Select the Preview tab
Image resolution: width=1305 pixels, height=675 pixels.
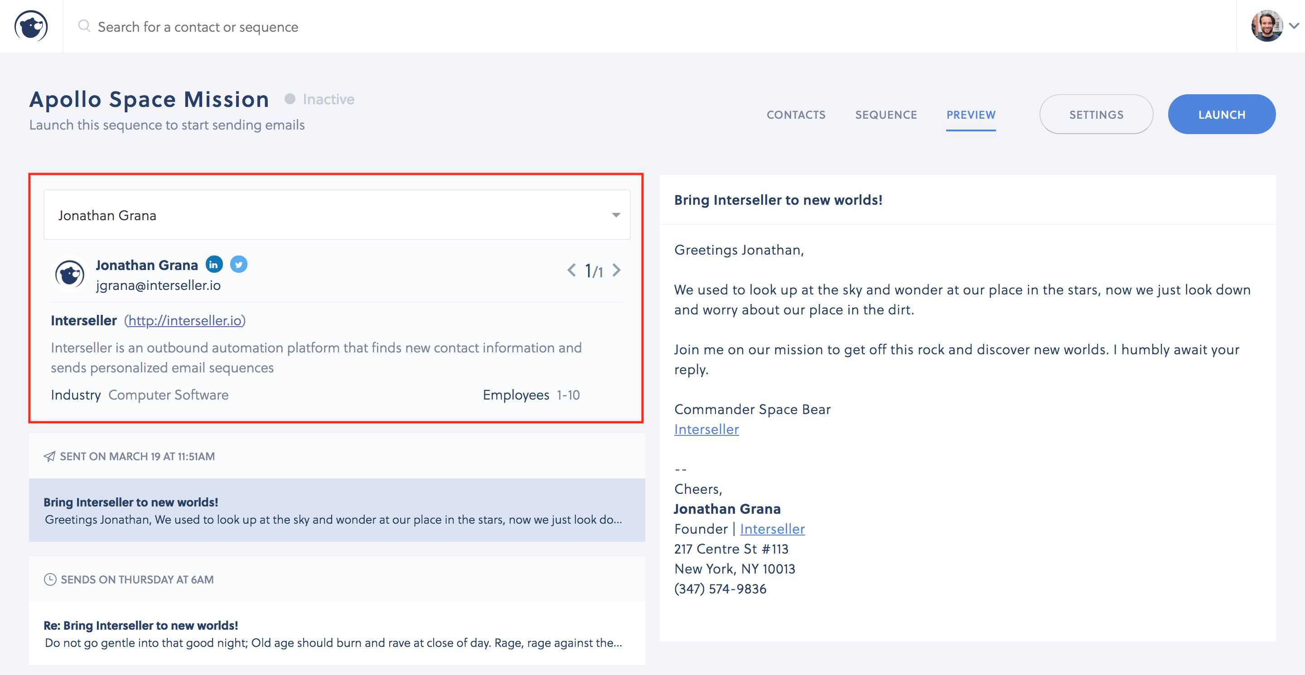pyautogui.click(x=970, y=115)
